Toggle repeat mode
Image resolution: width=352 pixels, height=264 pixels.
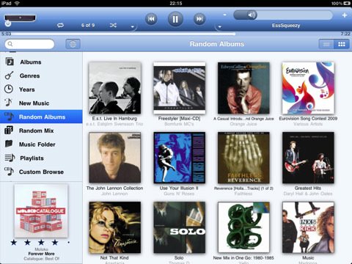pyautogui.click(x=60, y=25)
